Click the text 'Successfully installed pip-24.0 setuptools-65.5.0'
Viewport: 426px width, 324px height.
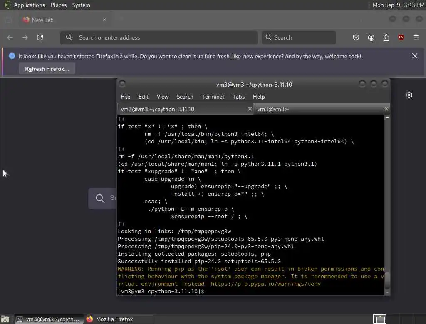pyautogui.click(x=199, y=262)
